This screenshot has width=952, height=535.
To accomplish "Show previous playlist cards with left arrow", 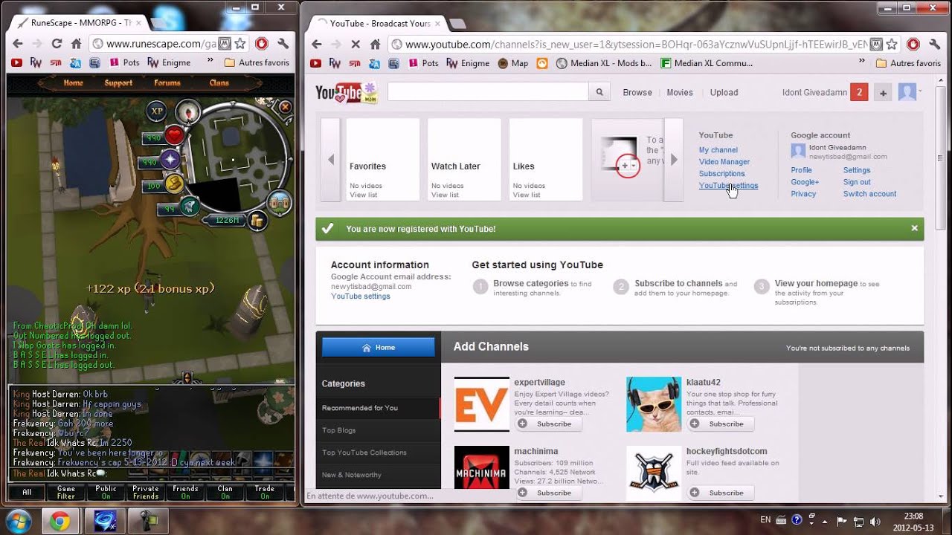I will pos(331,159).
